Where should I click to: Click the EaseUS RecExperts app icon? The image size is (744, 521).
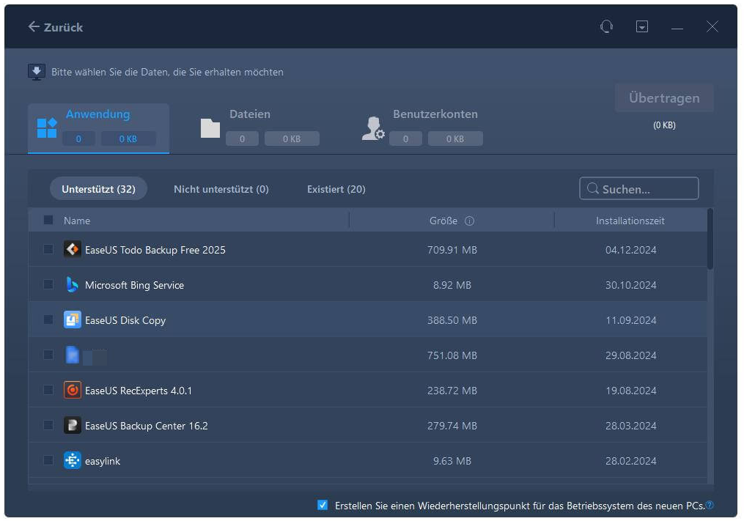coord(72,390)
